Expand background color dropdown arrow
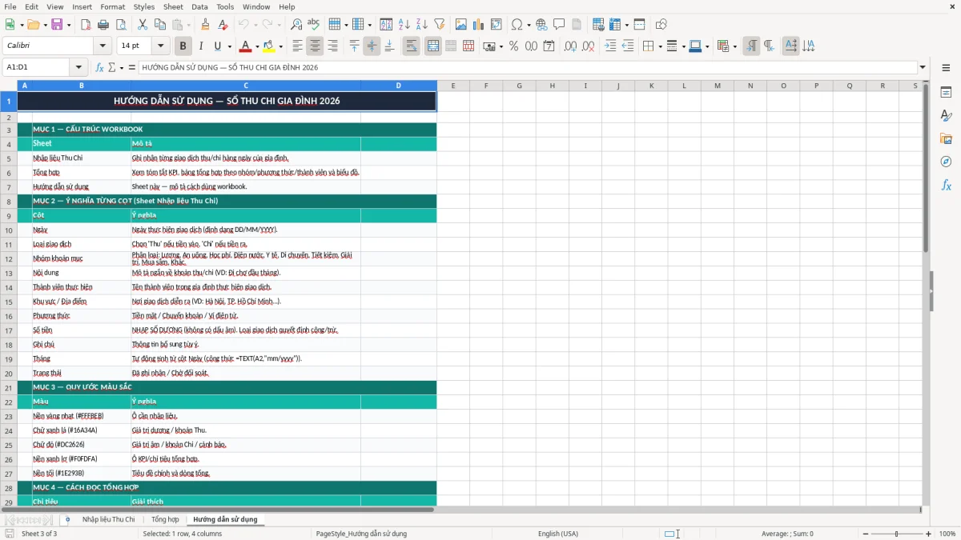961x540 pixels. coord(280,46)
